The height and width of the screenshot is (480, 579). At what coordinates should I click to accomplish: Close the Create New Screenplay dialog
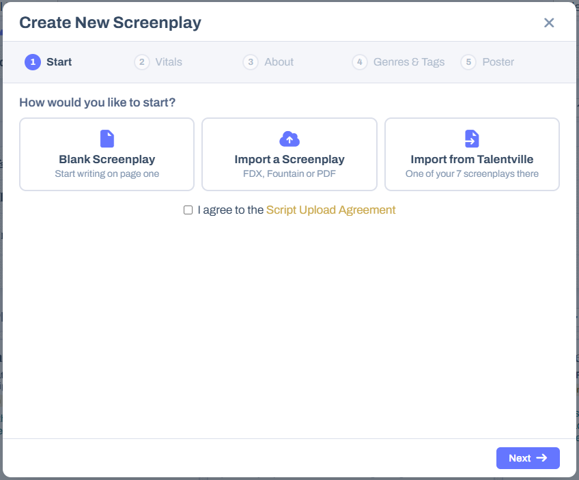point(549,23)
